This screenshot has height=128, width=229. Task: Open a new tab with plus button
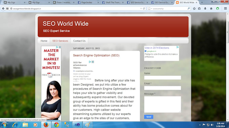coord(202,2)
